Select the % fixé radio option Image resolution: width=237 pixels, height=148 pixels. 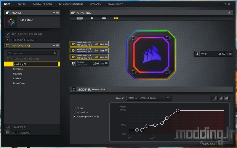74,108
